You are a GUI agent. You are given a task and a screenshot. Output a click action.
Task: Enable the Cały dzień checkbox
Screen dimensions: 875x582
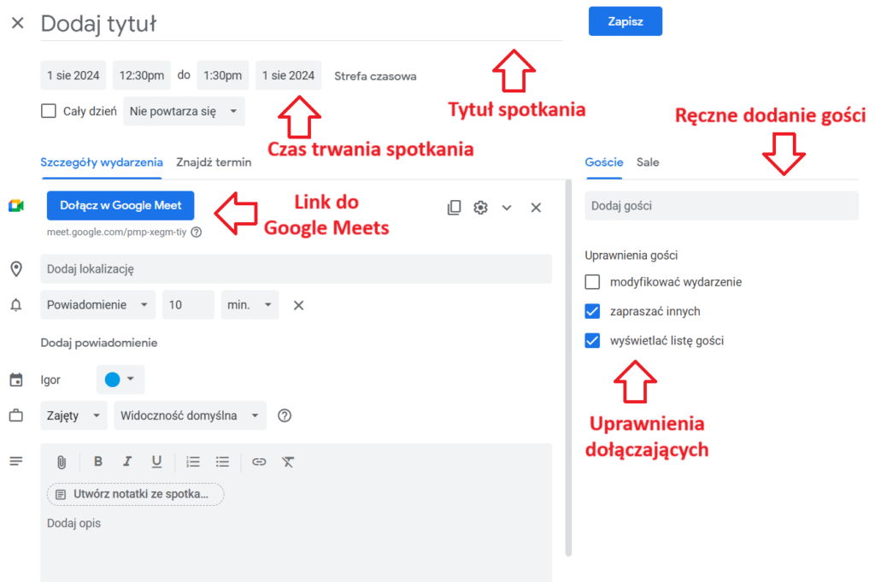[x=49, y=111]
